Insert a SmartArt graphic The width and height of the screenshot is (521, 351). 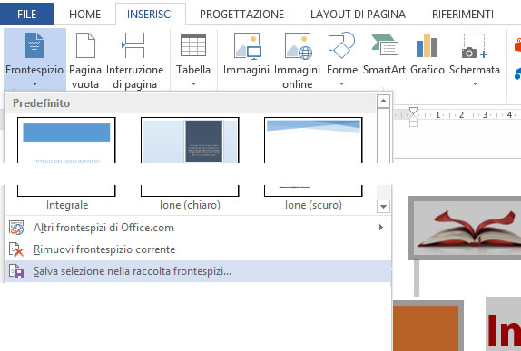(384, 54)
